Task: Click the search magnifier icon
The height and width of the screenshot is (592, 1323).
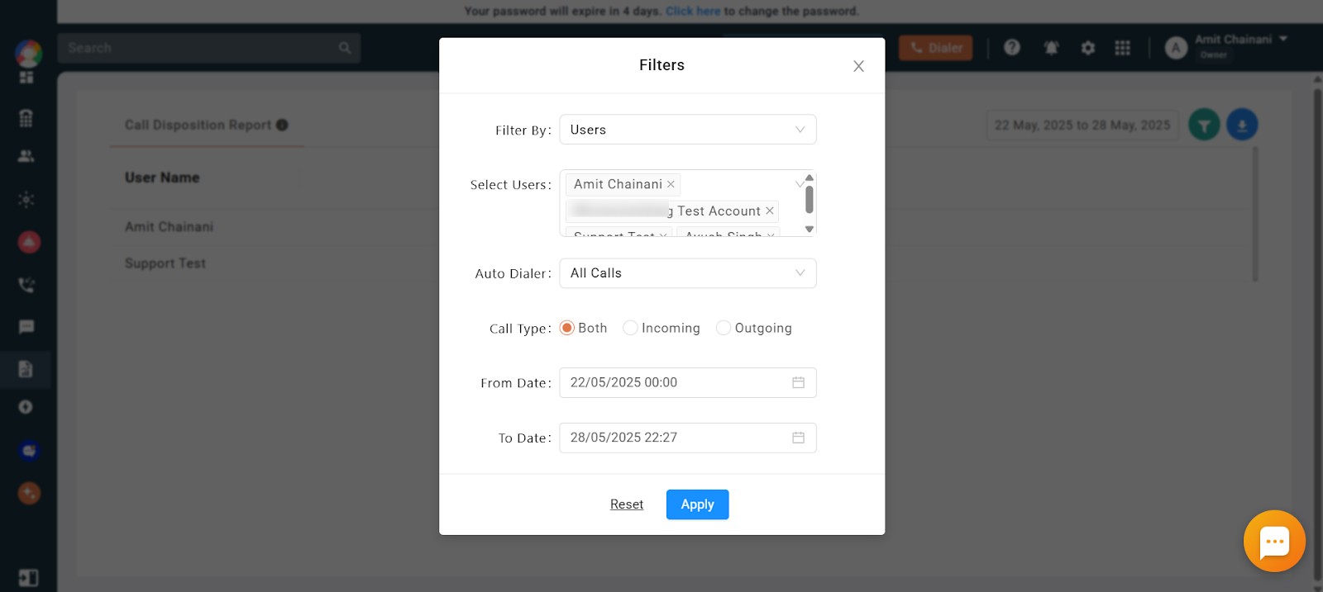Action: [345, 48]
